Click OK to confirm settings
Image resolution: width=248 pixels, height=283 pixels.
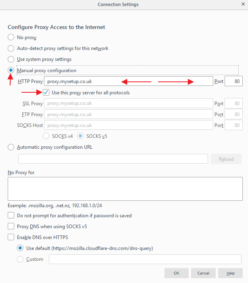pyautogui.click(x=177, y=273)
